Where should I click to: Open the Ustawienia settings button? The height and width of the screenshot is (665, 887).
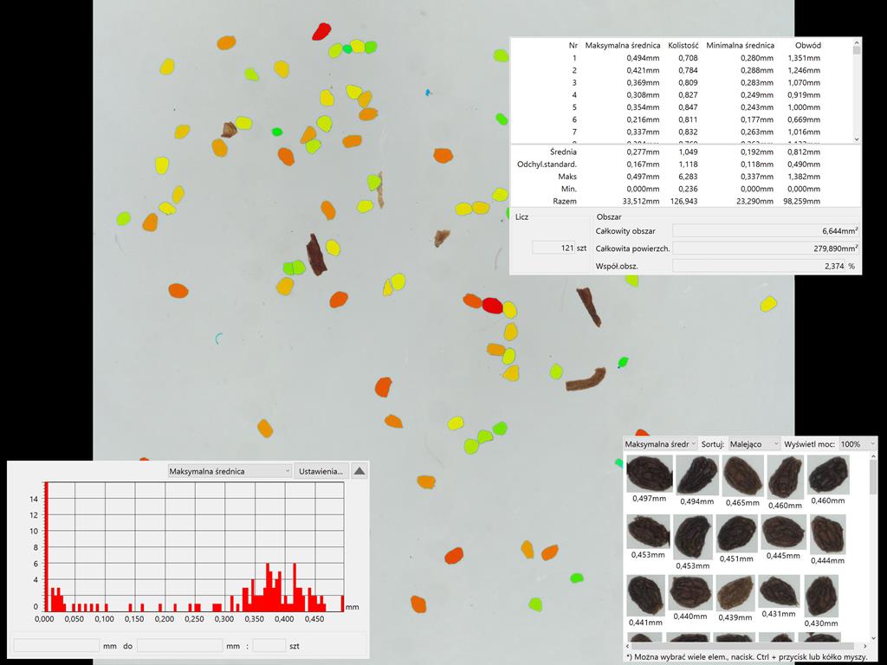(x=320, y=471)
